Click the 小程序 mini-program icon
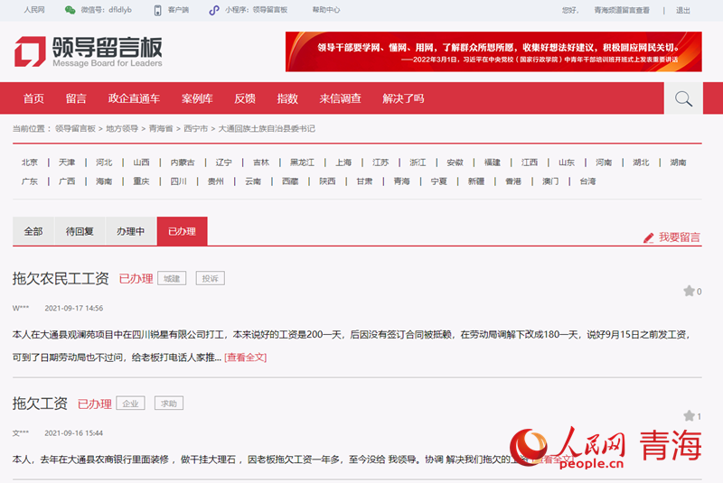The height and width of the screenshot is (483, 723). (x=214, y=10)
